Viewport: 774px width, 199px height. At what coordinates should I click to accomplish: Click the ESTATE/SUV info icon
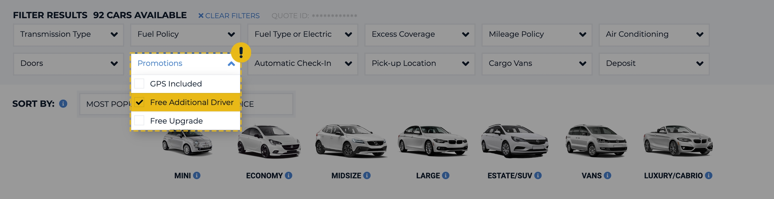[537, 175]
